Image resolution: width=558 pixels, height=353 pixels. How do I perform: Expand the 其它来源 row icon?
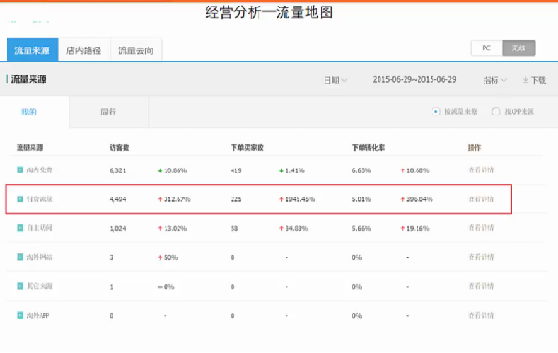pos(20,286)
